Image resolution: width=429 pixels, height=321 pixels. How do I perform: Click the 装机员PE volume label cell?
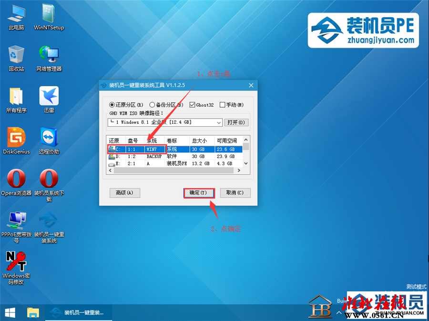click(x=177, y=163)
